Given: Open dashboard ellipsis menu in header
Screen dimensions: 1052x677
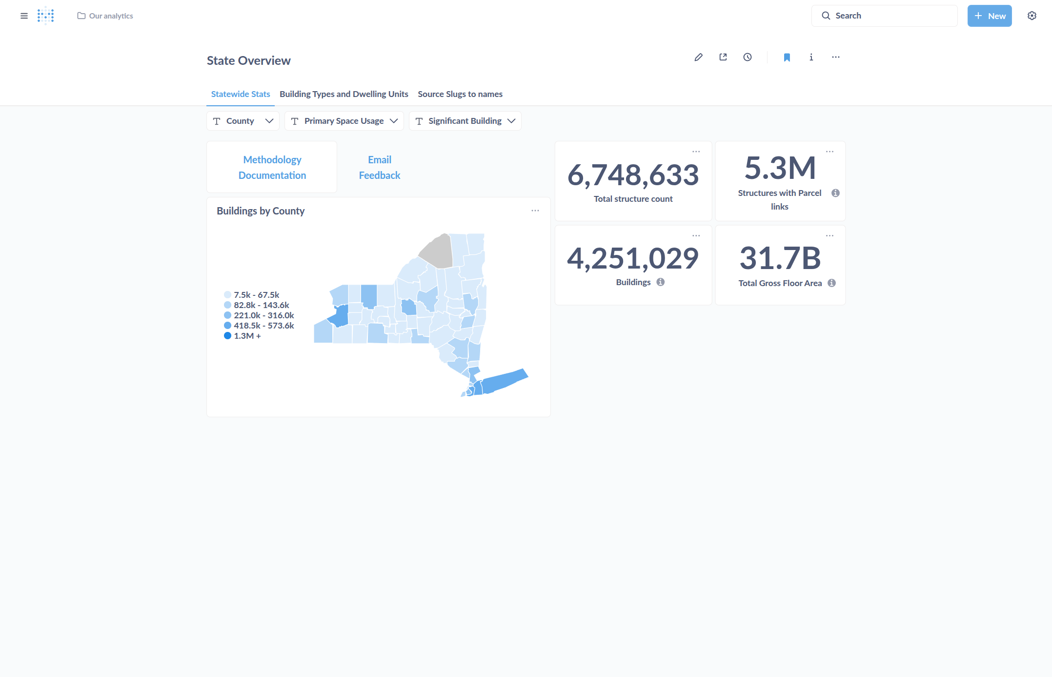Looking at the screenshot, I should point(835,57).
